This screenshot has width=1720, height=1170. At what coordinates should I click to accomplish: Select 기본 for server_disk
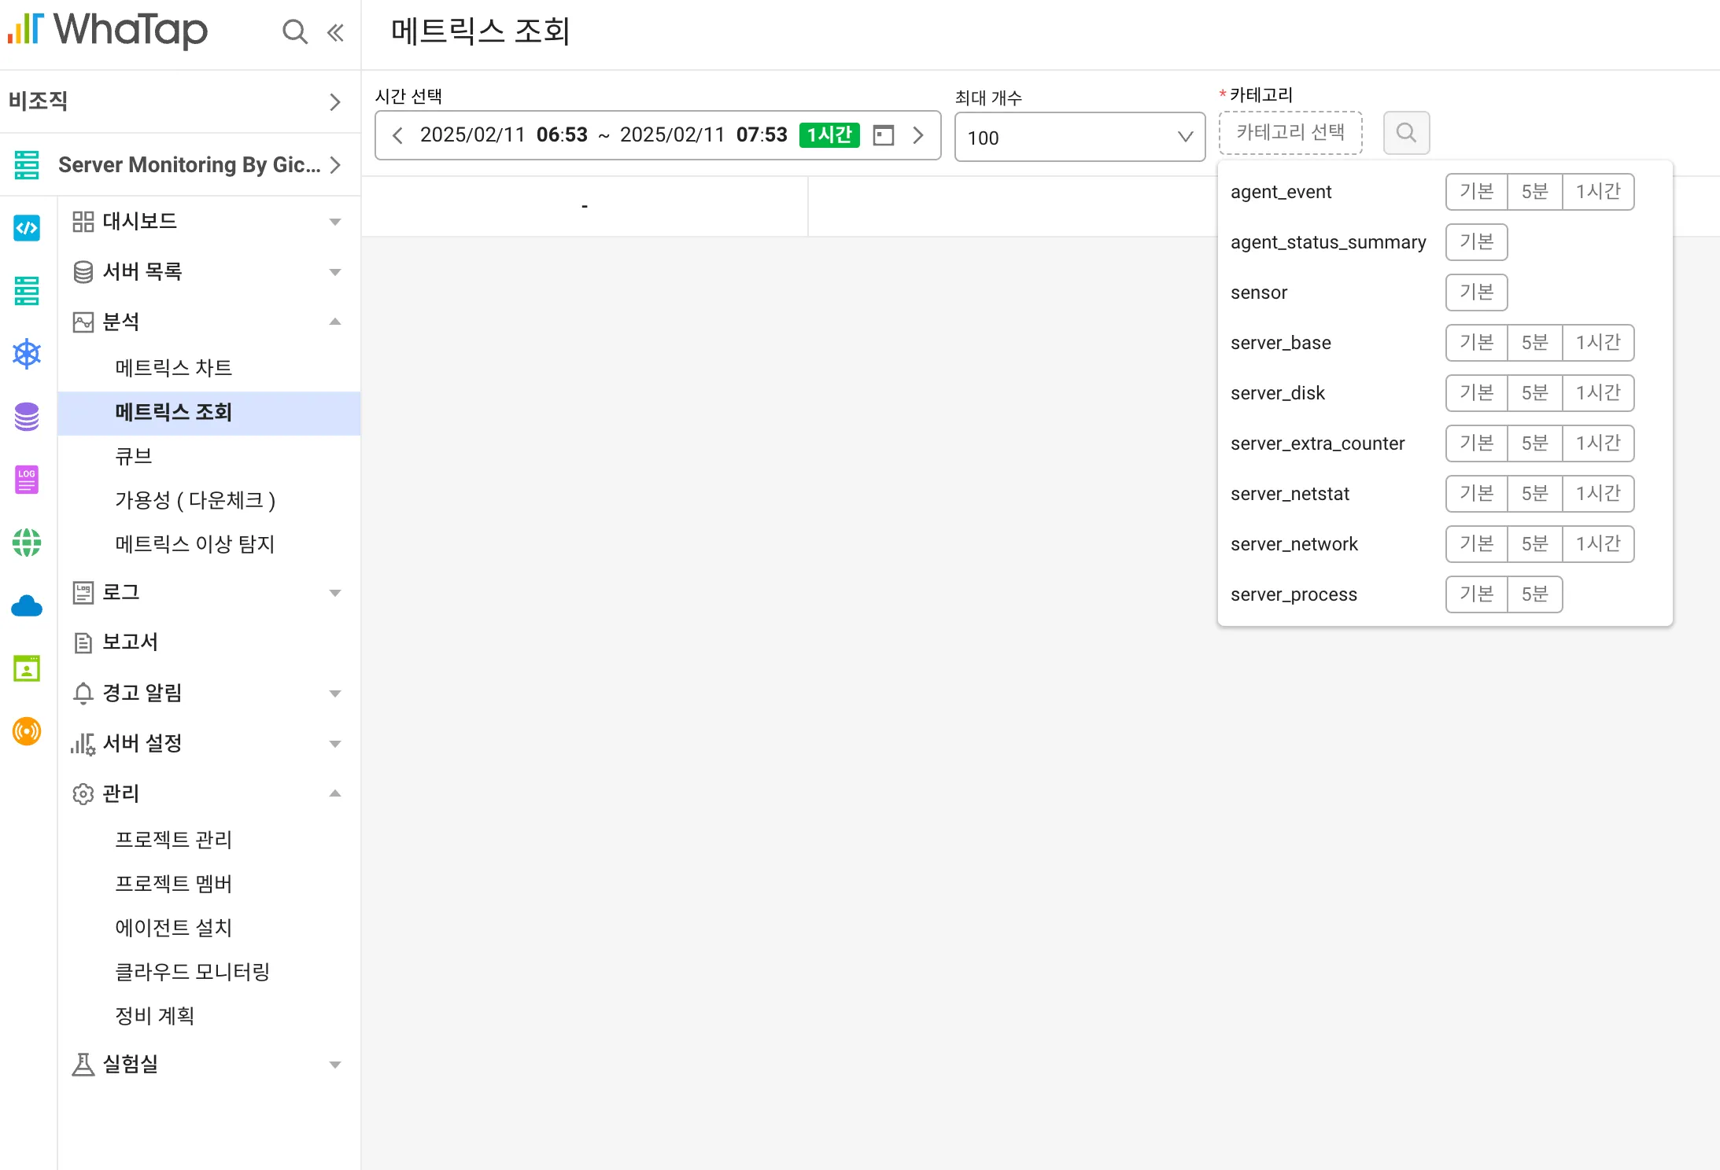[x=1477, y=393]
